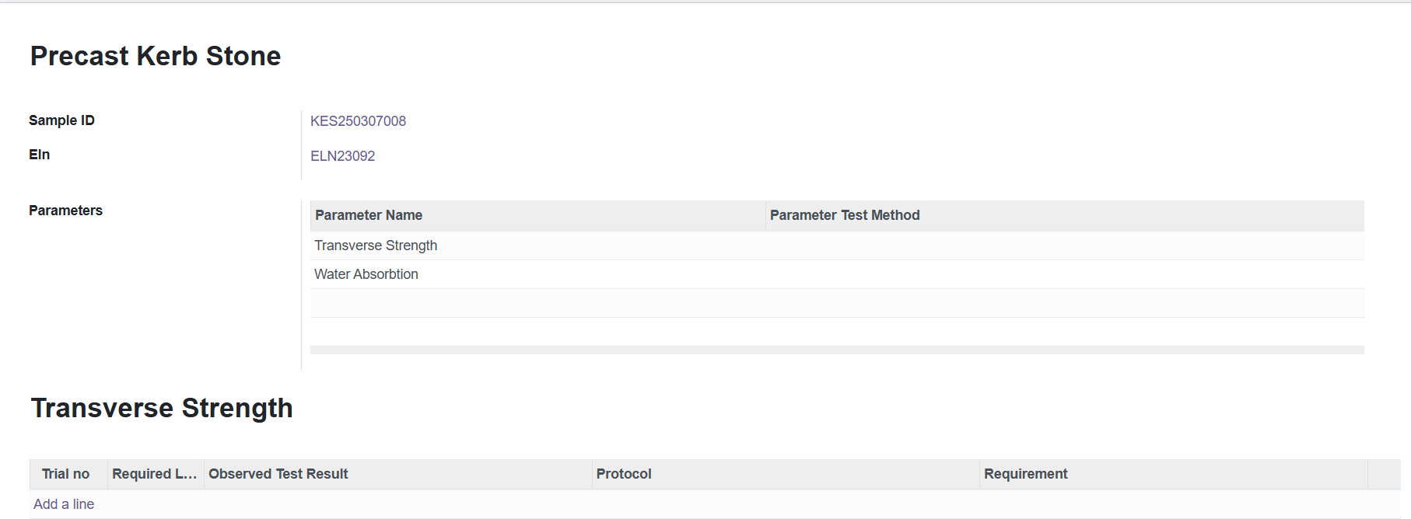Click the Trial no column header

68,474
